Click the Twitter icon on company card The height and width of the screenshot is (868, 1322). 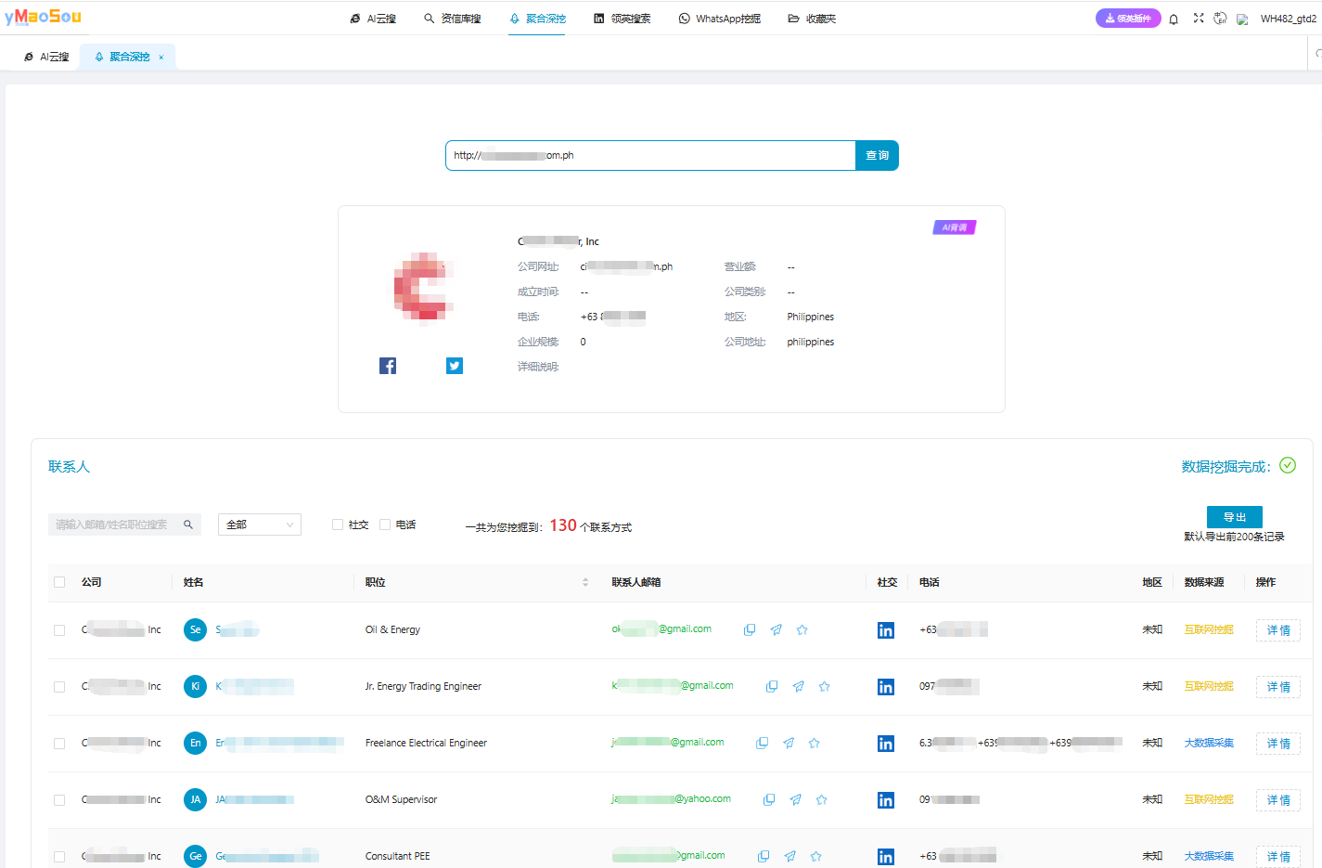[x=454, y=366]
